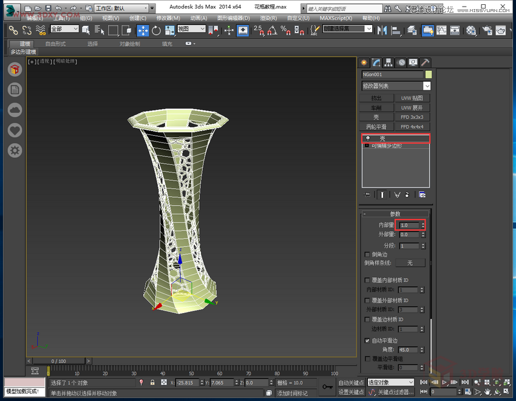This screenshot has height=401, width=516.
Task: Click the FFD 4x4x4 modifier button
Action: click(412, 127)
